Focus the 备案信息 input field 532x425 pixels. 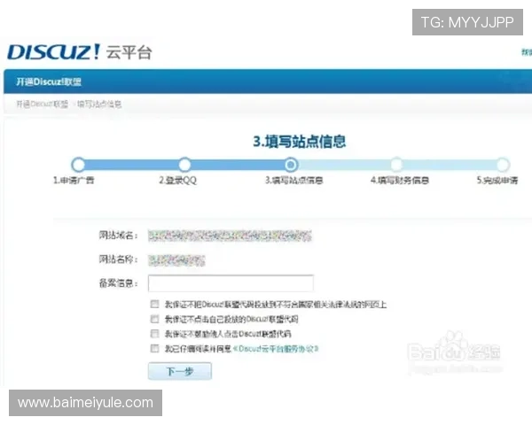coord(231,283)
